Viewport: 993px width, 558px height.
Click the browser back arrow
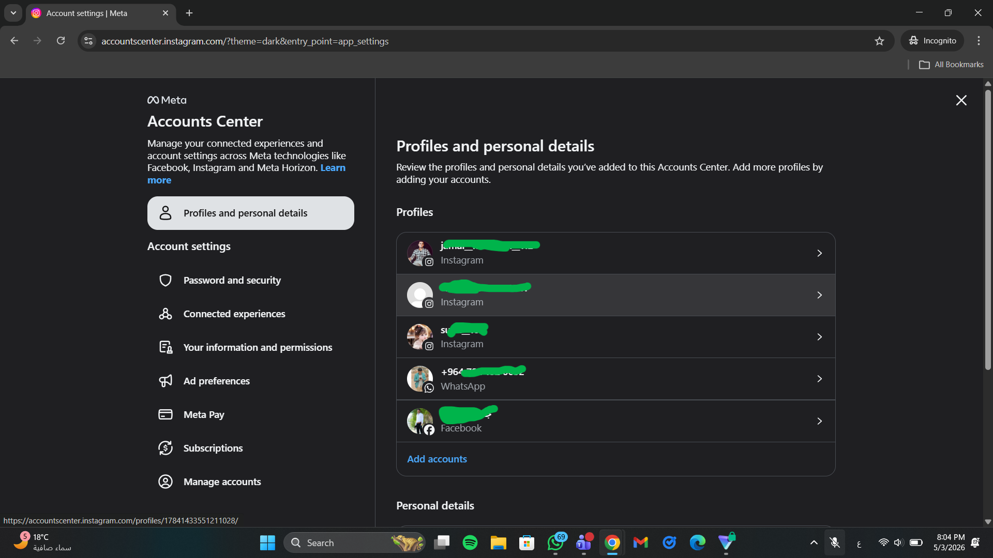[14, 41]
